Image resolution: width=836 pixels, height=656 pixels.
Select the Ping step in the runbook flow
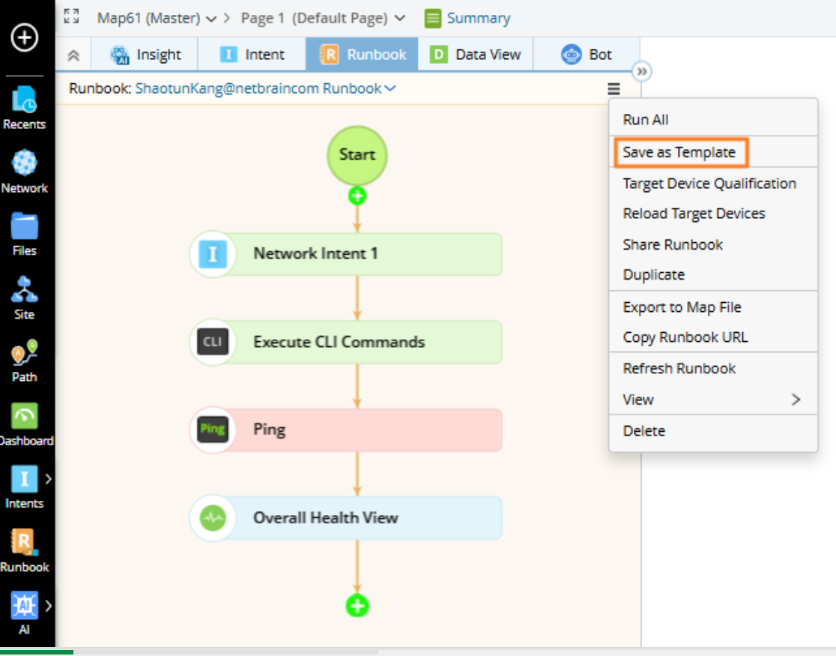coord(345,429)
